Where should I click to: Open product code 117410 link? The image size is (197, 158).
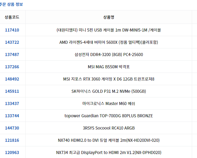[12, 30]
